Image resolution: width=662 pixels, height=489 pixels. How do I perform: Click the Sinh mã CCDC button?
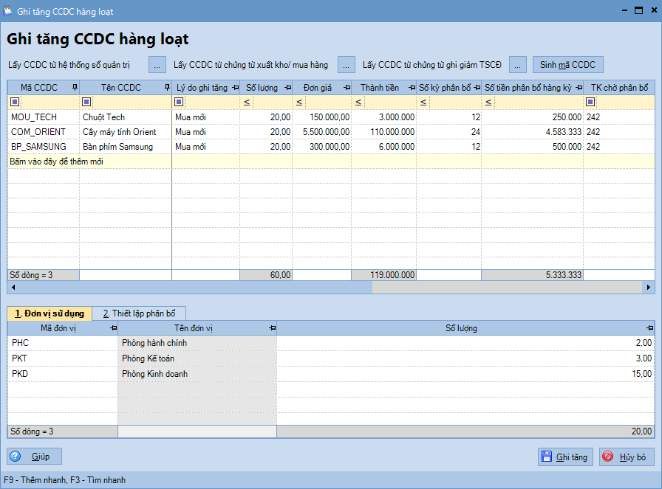[x=567, y=65]
